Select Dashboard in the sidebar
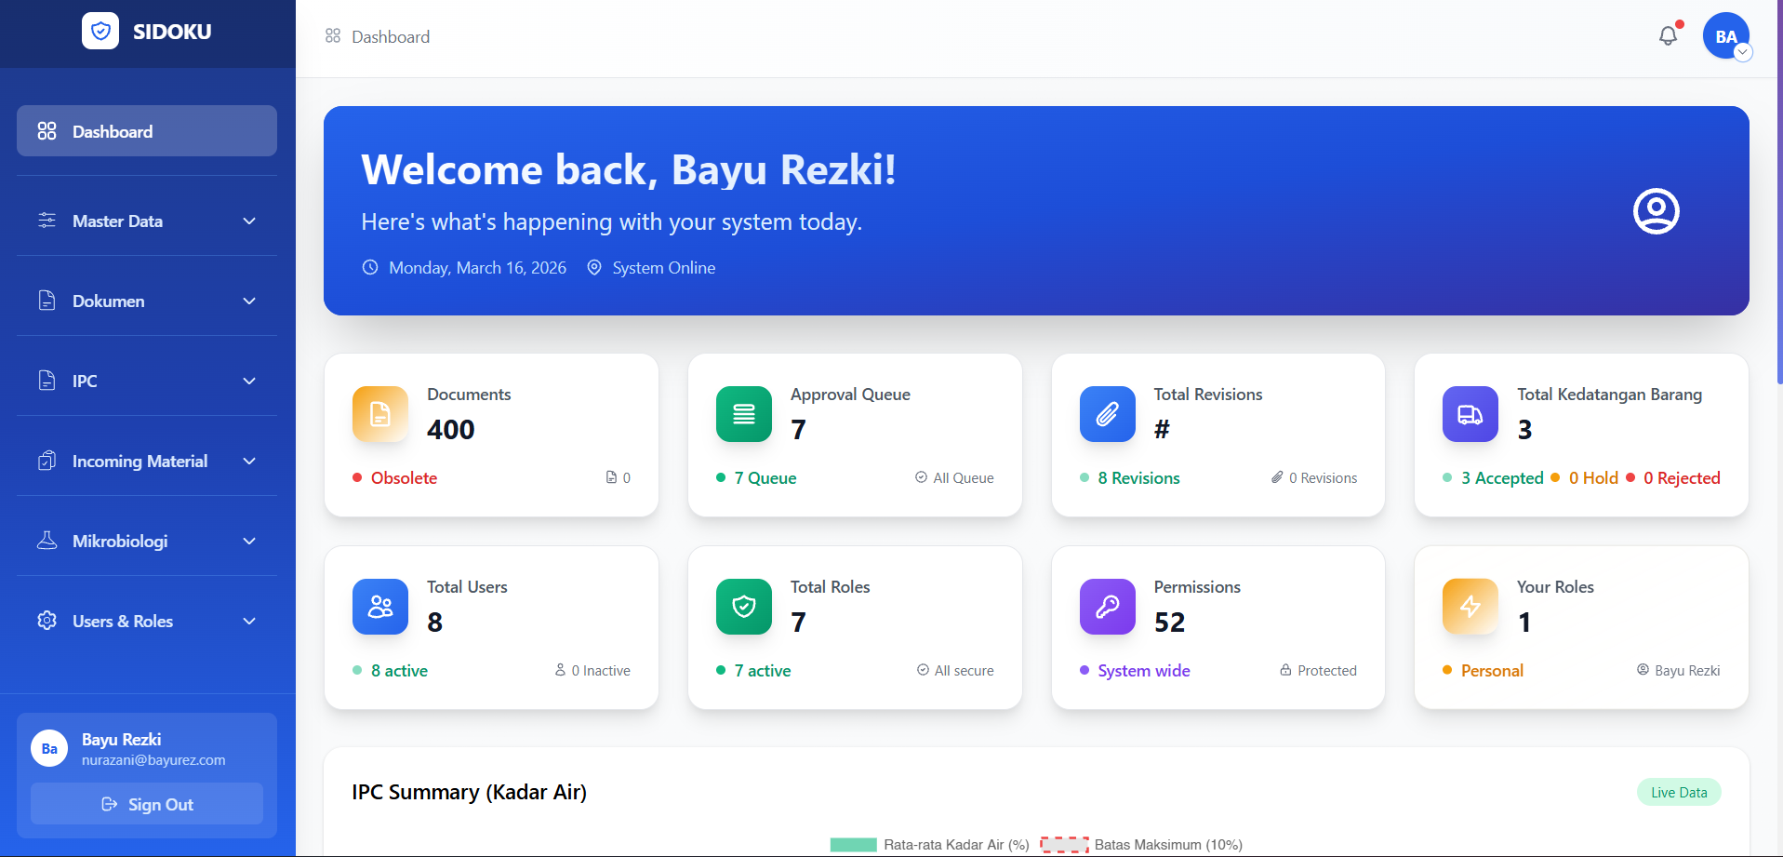The width and height of the screenshot is (1783, 857). (x=146, y=131)
